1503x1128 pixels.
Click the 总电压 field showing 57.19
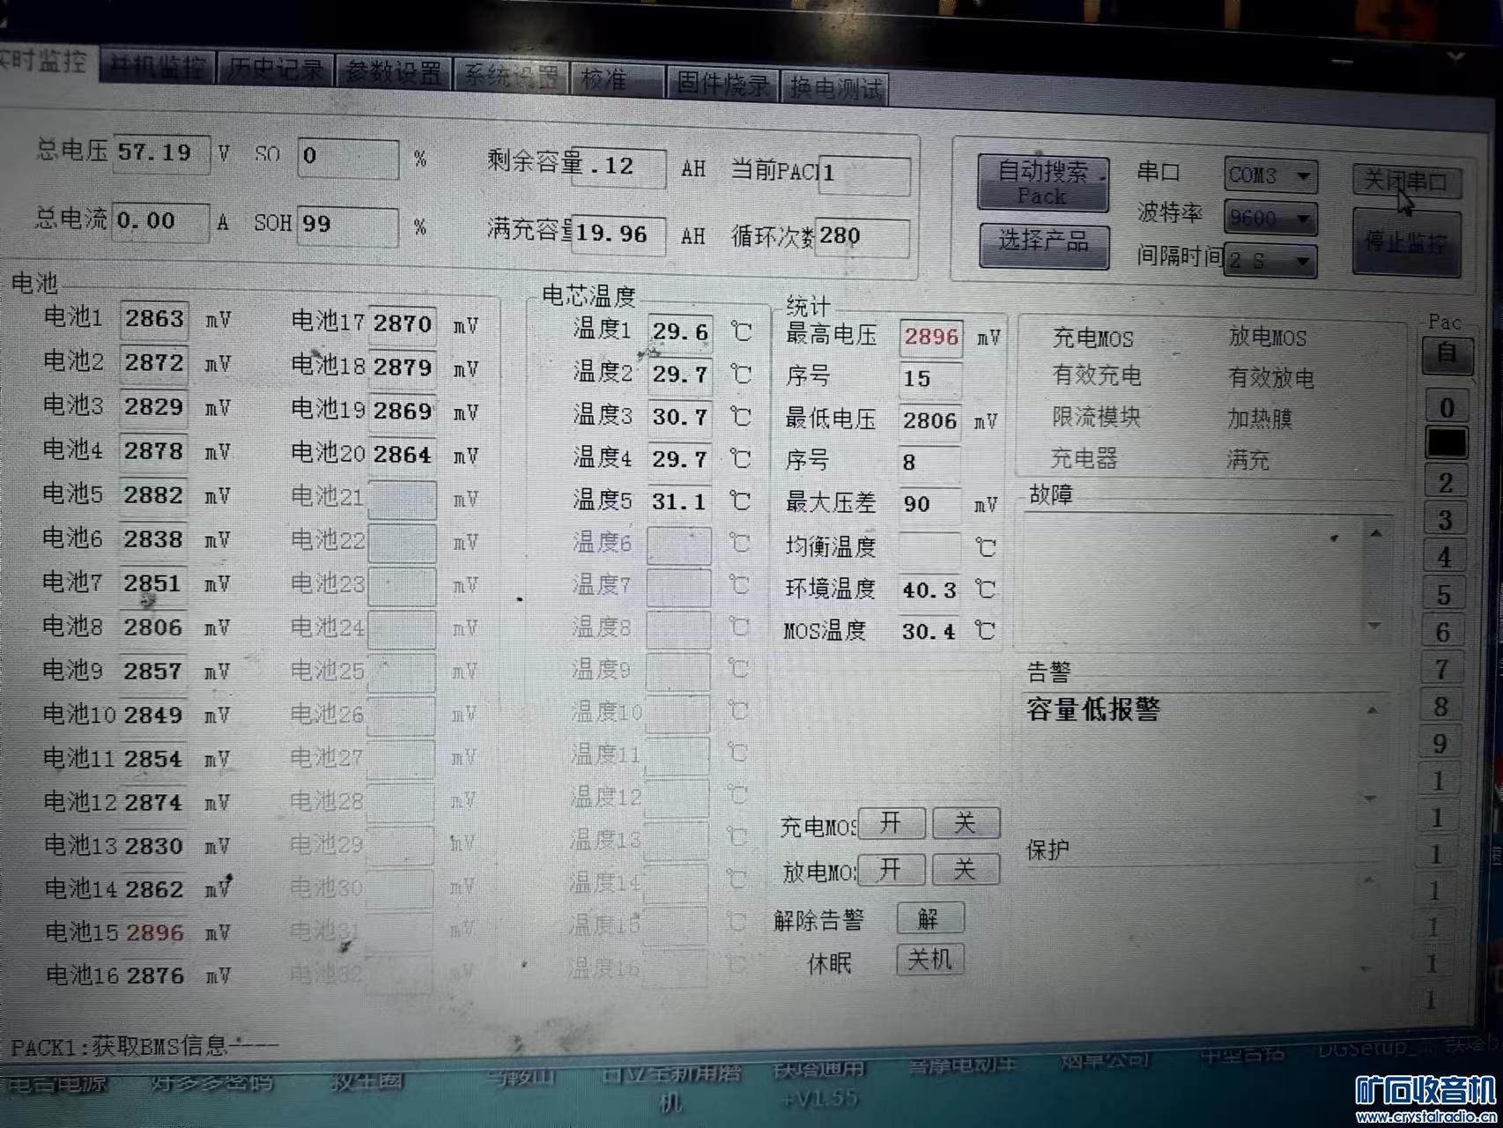(x=162, y=153)
